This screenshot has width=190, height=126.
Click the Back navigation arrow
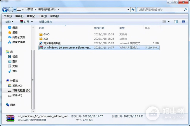pos(5,10)
